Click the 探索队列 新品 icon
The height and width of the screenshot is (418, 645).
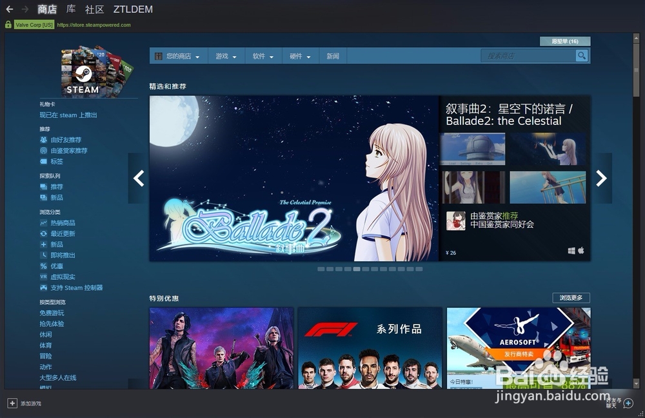pos(43,197)
